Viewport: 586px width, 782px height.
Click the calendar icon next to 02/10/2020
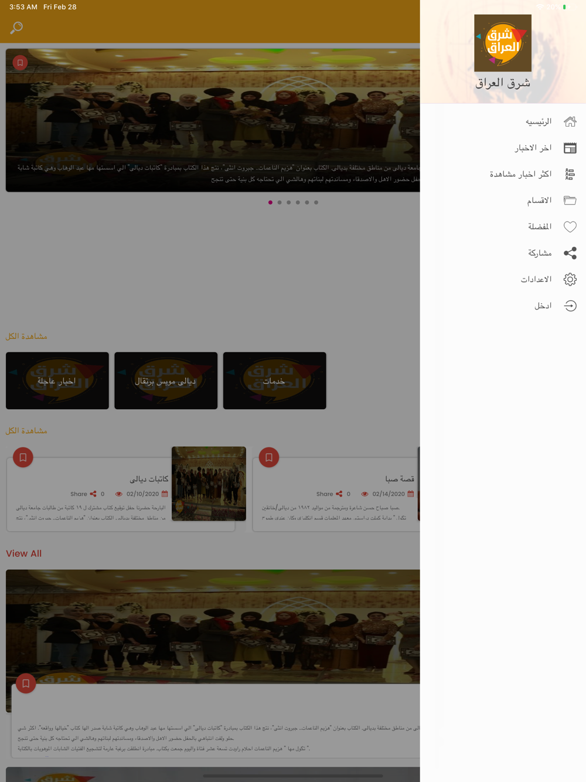(x=165, y=494)
